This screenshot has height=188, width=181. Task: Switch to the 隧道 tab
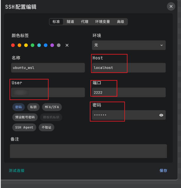click(70, 22)
